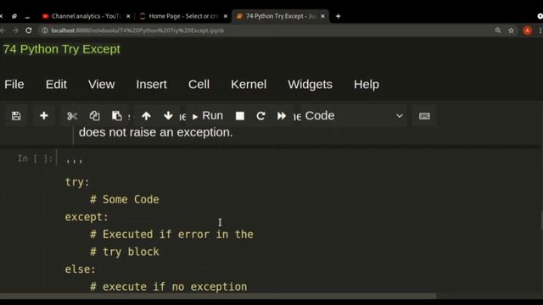Insert a new cell with the plus icon

tap(44, 116)
